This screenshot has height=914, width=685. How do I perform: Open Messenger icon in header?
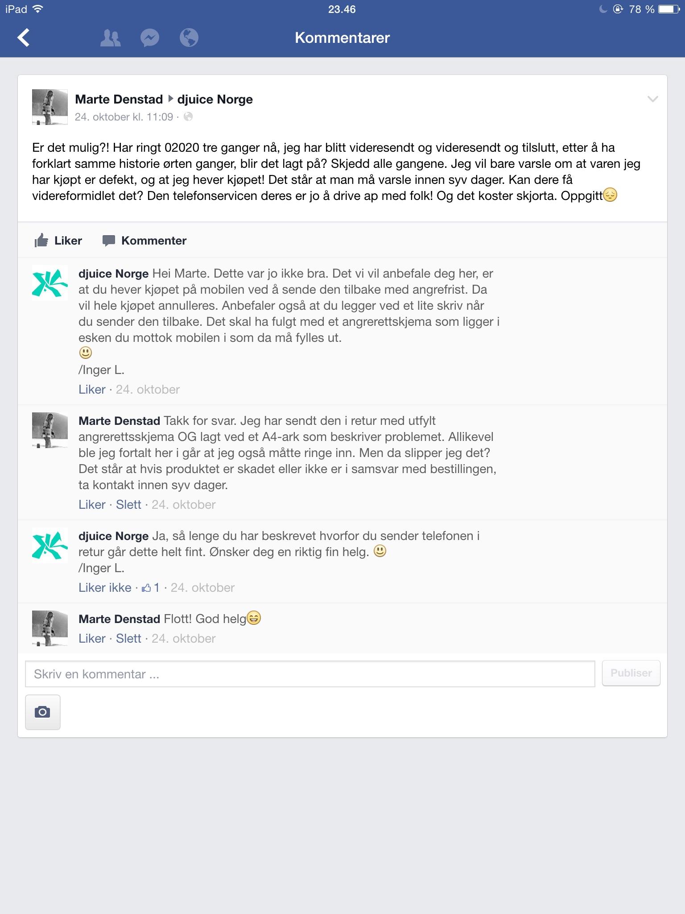pyautogui.click(x=150, y=38)
